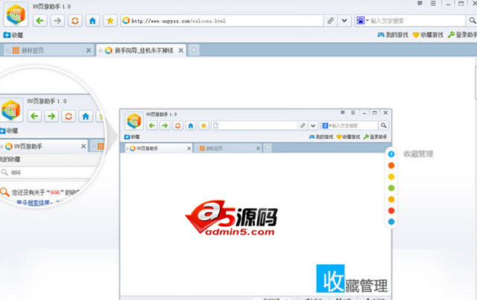This screenshot has width=477, height=300.
Task: Click the magnified circle's refresh icon
Action: [69, 116]
